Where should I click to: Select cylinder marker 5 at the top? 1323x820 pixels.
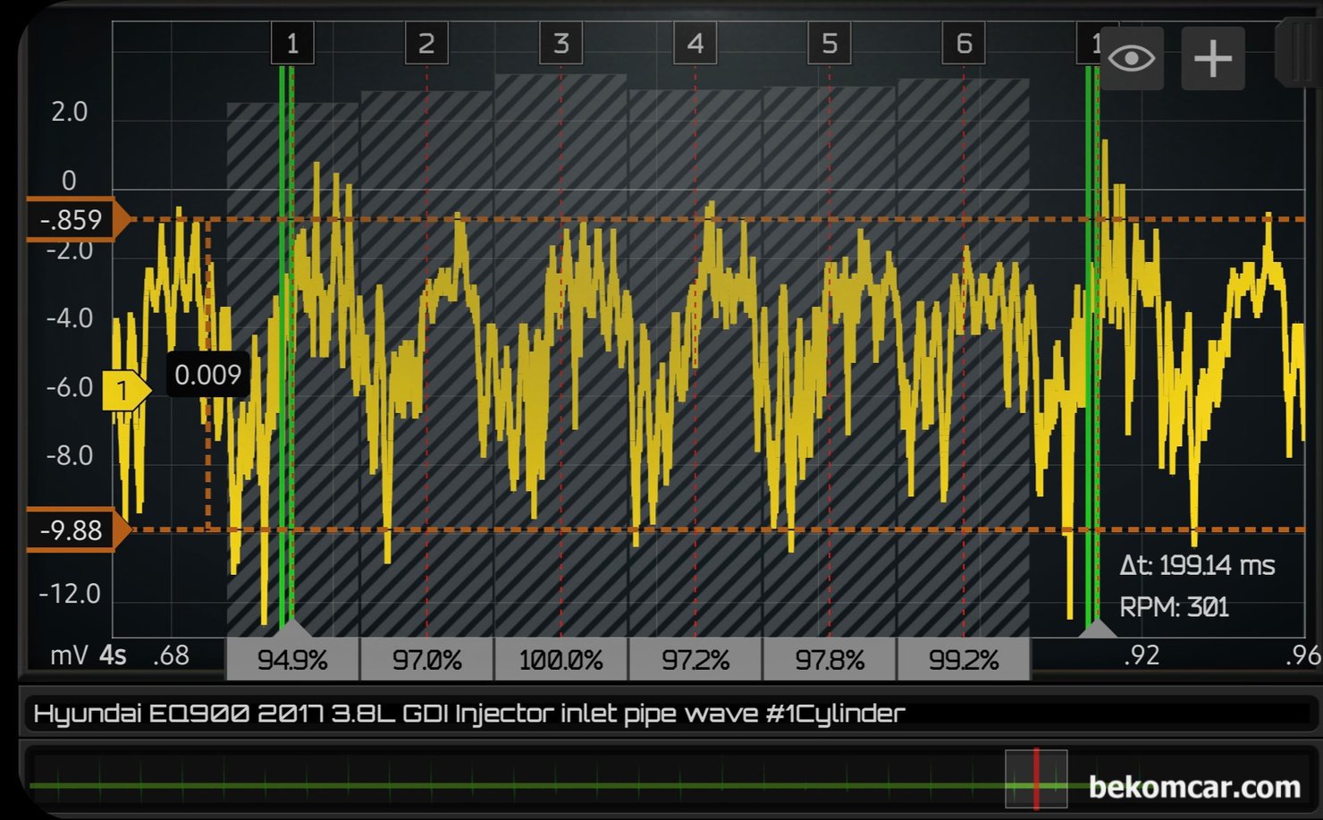pyautogui.click(x=829, y=43)
